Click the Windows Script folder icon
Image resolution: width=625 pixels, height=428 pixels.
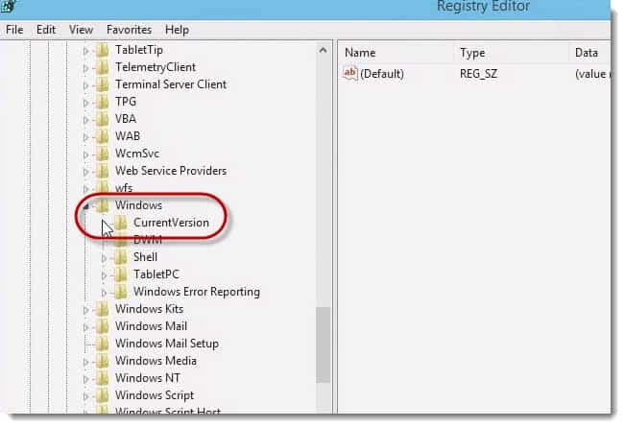pos(103,395)
